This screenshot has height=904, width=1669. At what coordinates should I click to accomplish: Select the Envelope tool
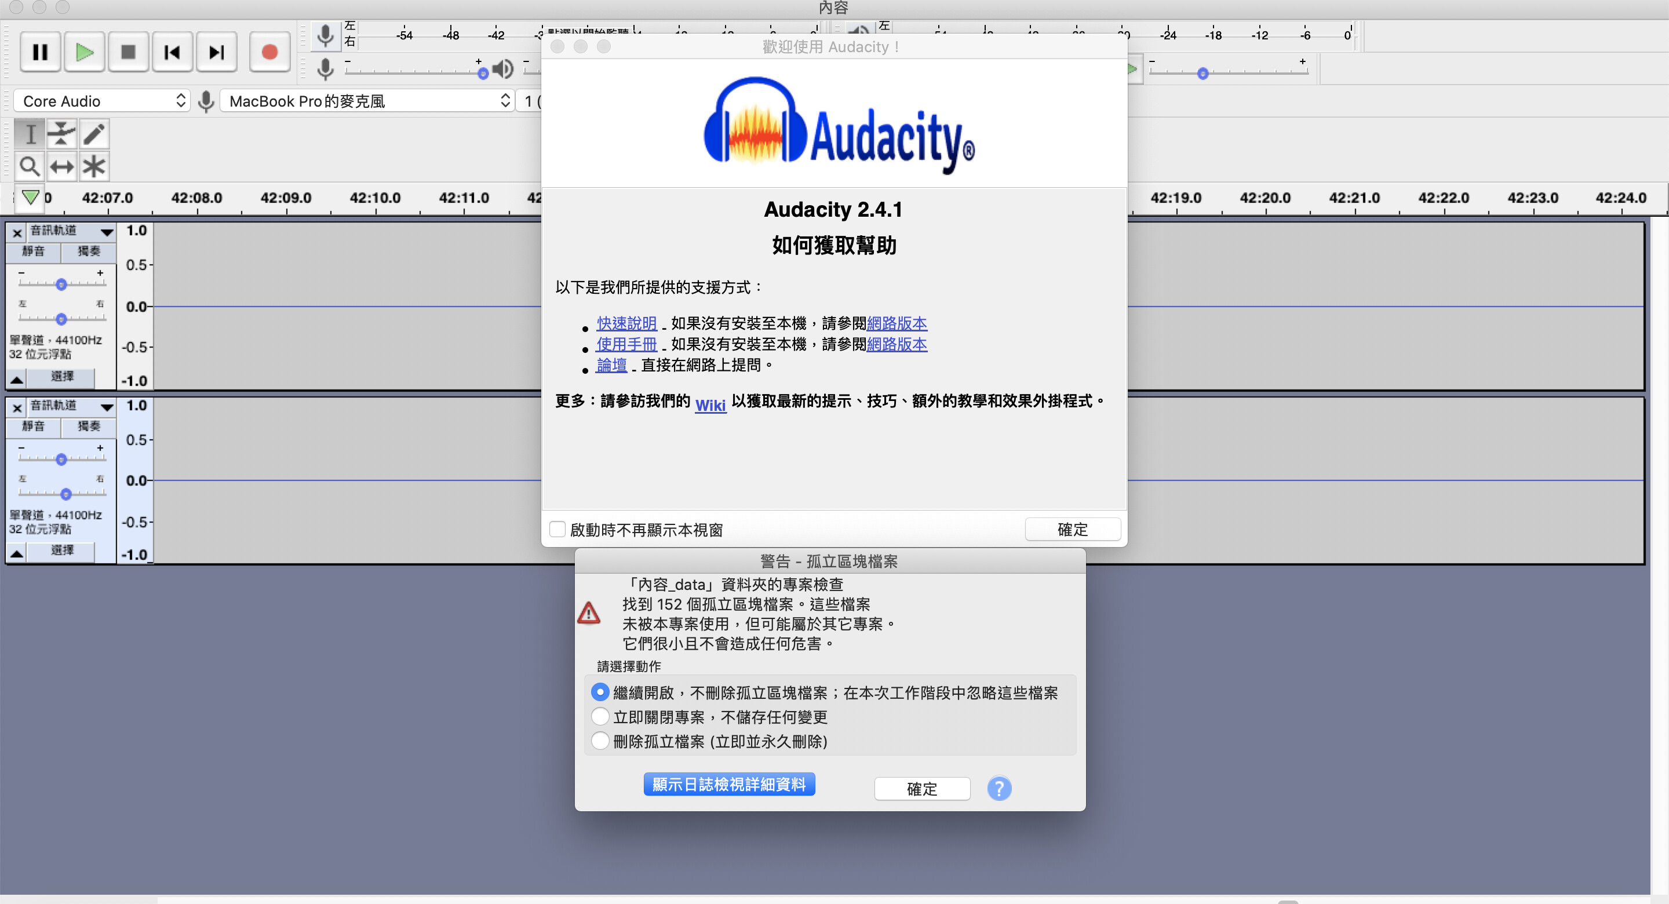61,134
